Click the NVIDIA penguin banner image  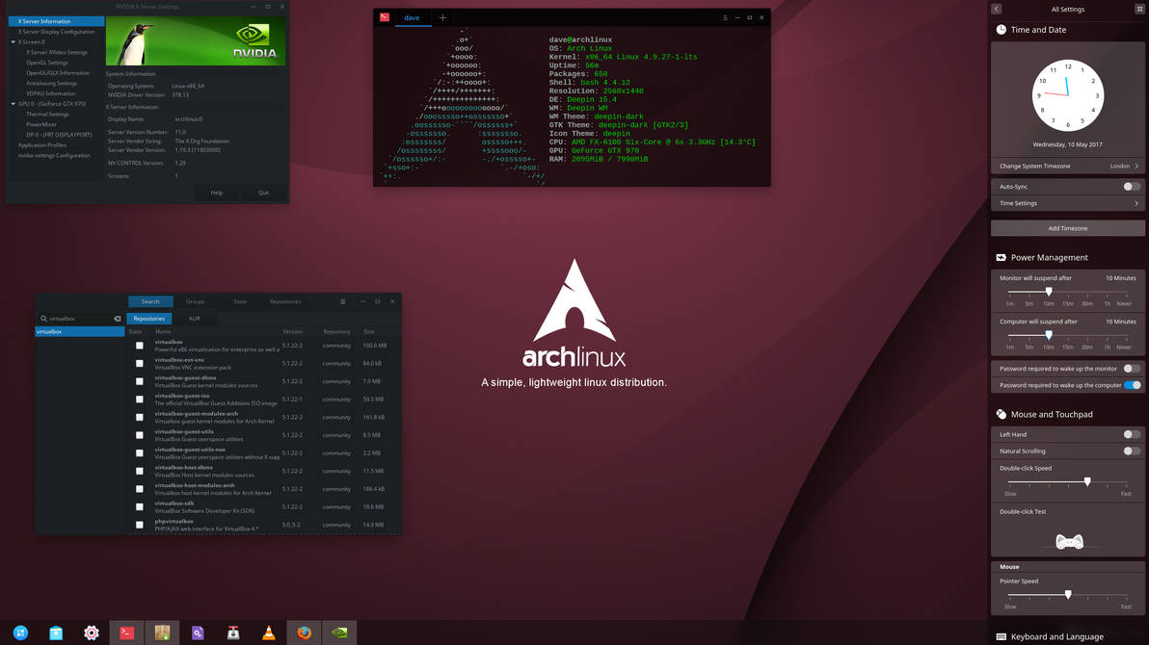196,41
